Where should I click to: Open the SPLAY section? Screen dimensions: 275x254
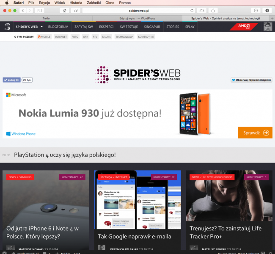tap(190, 27)
